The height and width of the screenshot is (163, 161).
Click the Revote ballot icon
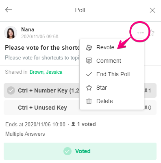coord(89,48)
